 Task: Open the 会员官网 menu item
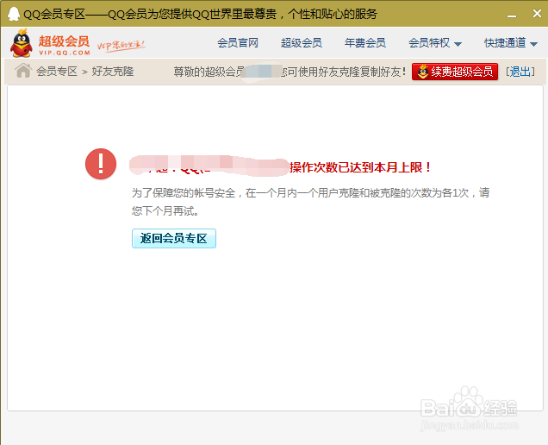(238, 43)
